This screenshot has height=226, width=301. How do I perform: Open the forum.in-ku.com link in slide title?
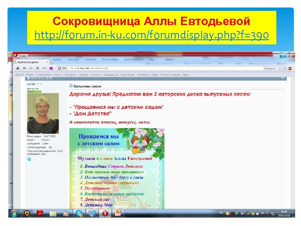[152, 35]
